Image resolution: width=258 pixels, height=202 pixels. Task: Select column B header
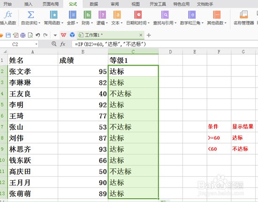[83, 52]
